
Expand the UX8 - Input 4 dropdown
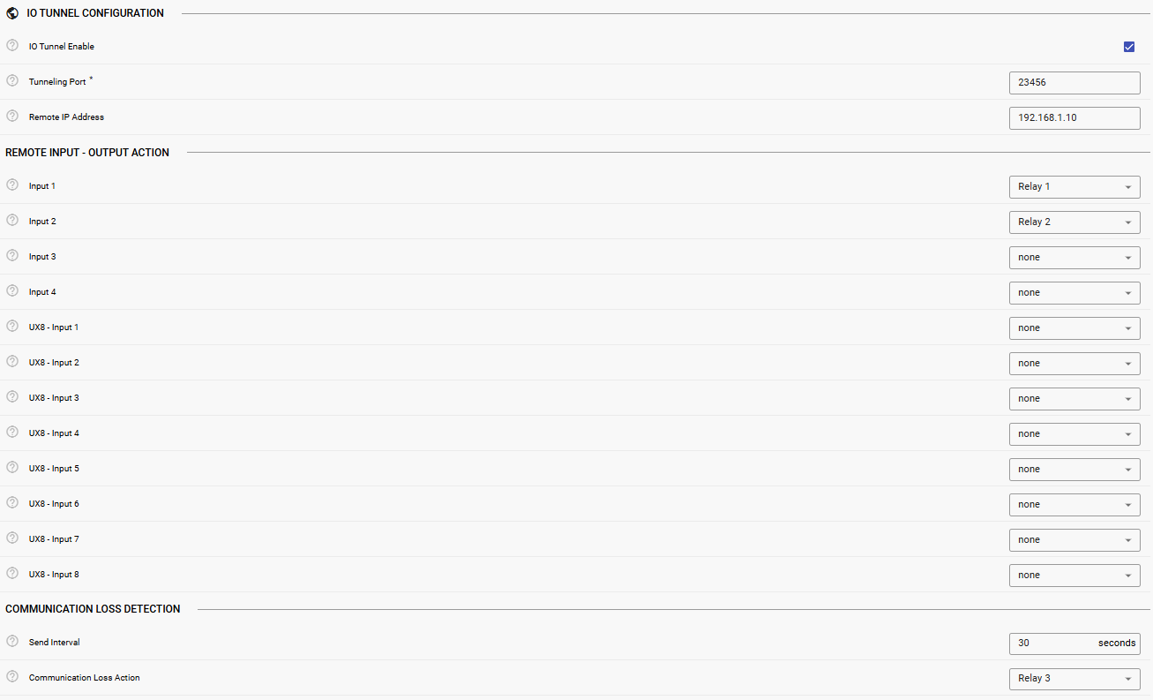1074,434
